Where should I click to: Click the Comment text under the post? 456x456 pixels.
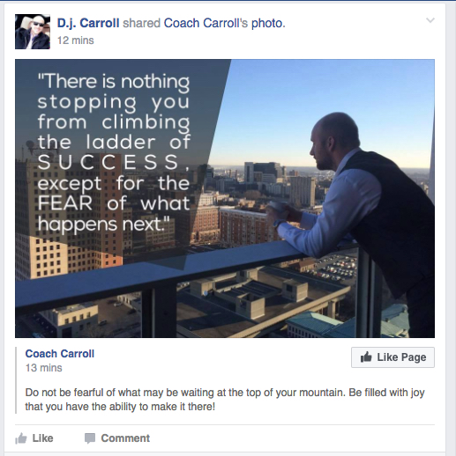point(125,438)
